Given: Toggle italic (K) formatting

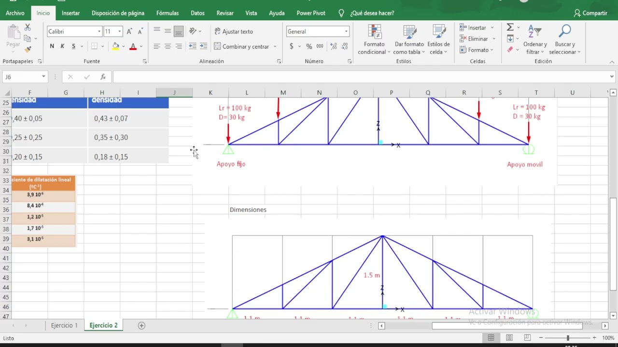Looking at the screenshot, I should coord(62,46).
